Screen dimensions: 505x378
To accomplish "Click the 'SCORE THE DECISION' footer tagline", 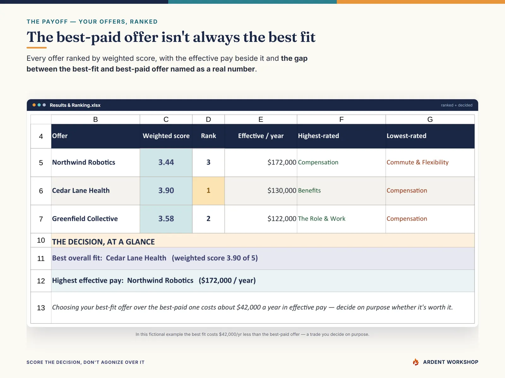I will click(86, 362).
